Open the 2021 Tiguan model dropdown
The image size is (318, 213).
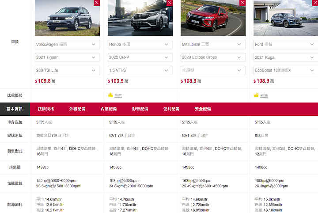coord(67,57)
